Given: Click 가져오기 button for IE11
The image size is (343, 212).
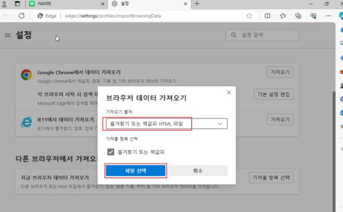Looking at the screenshot, I should (x=280, y=119).
